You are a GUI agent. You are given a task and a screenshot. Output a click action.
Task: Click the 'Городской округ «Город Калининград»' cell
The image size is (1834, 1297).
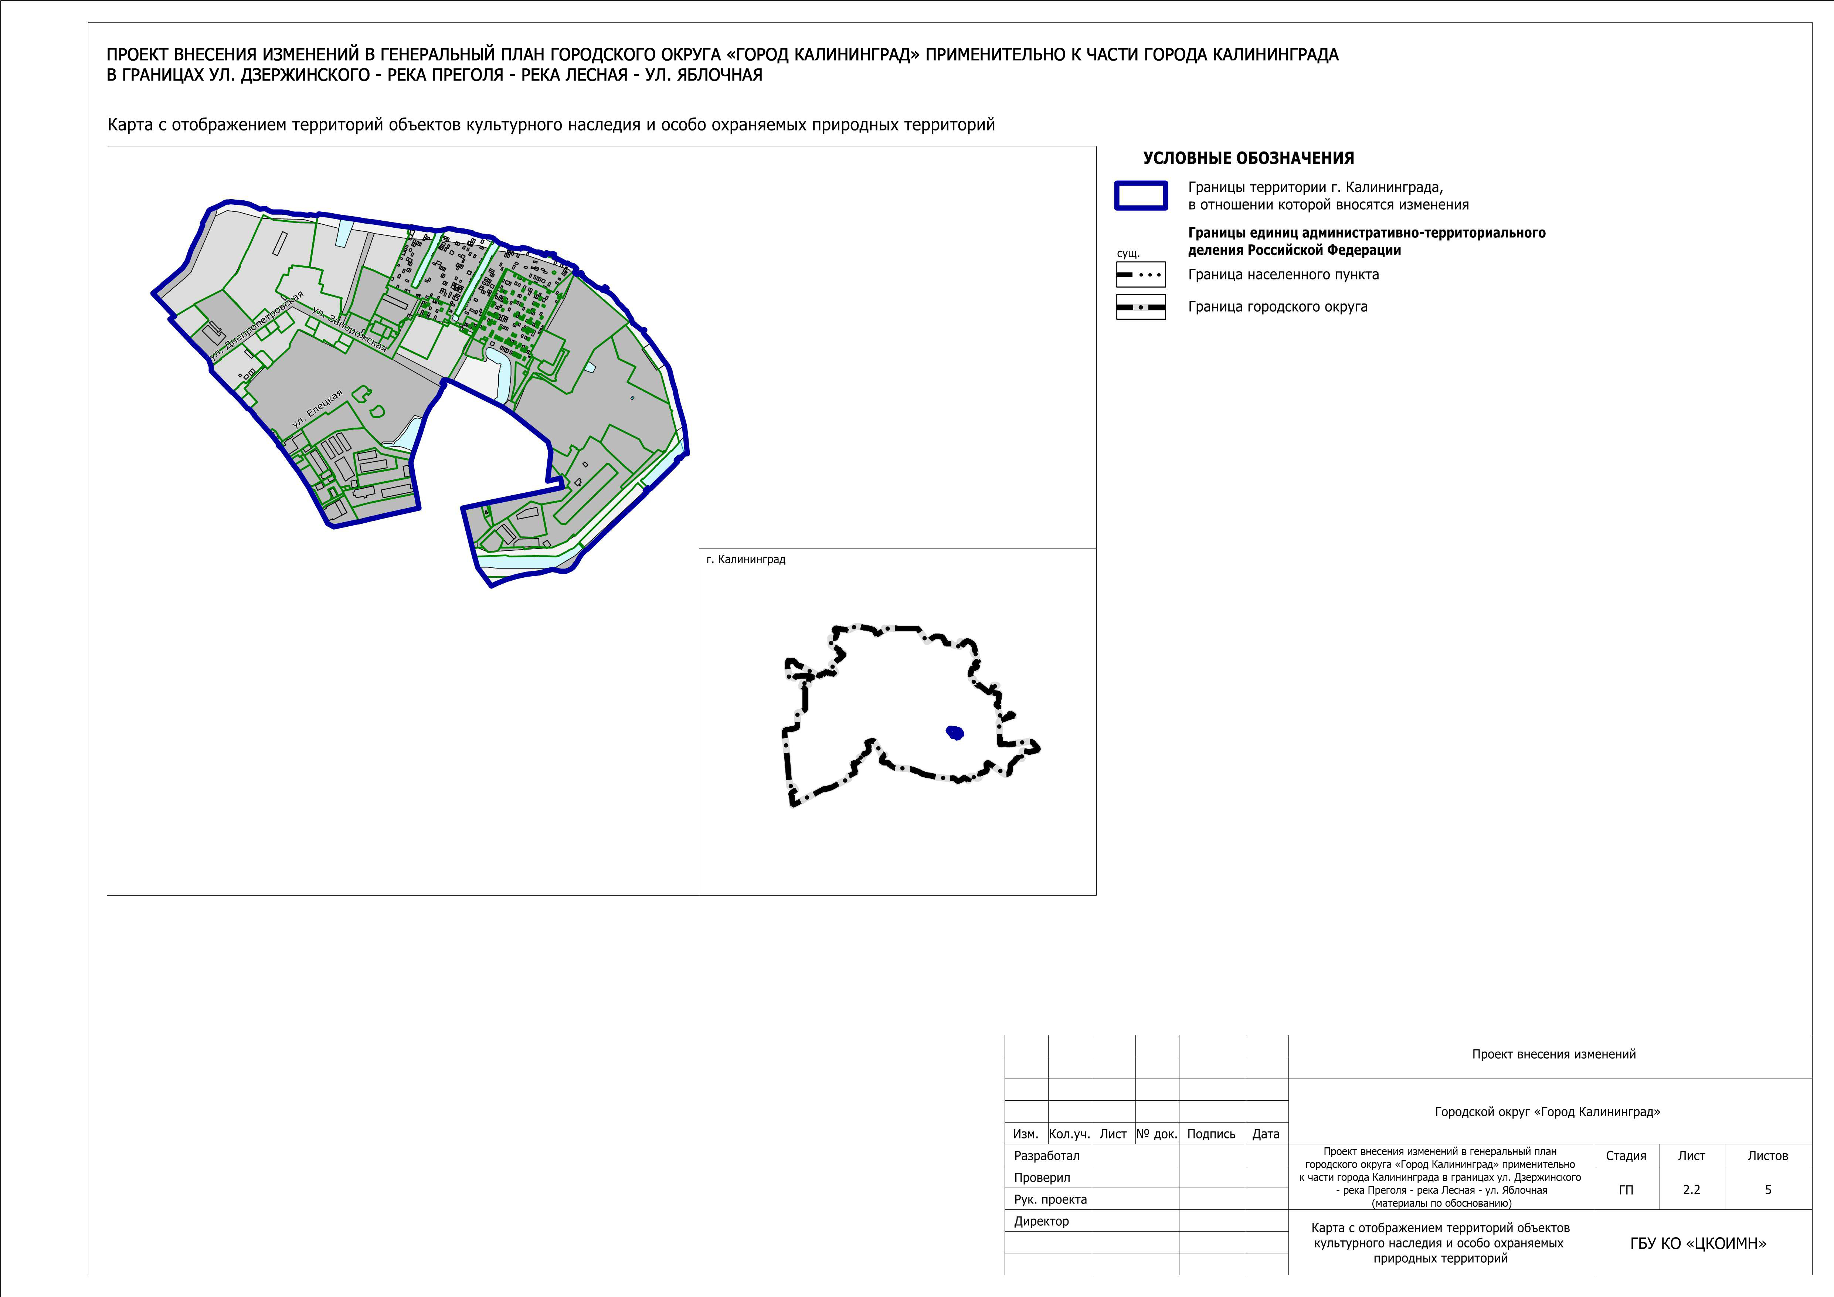point(1547,1112)
